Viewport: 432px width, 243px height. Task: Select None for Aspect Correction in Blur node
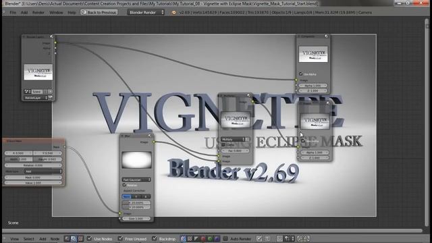click(126, 196)
